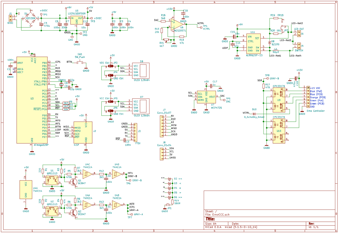Select the U4G 74HC14 power unit
The width and height of the screenshot is (339, 234).
[26, 189]
